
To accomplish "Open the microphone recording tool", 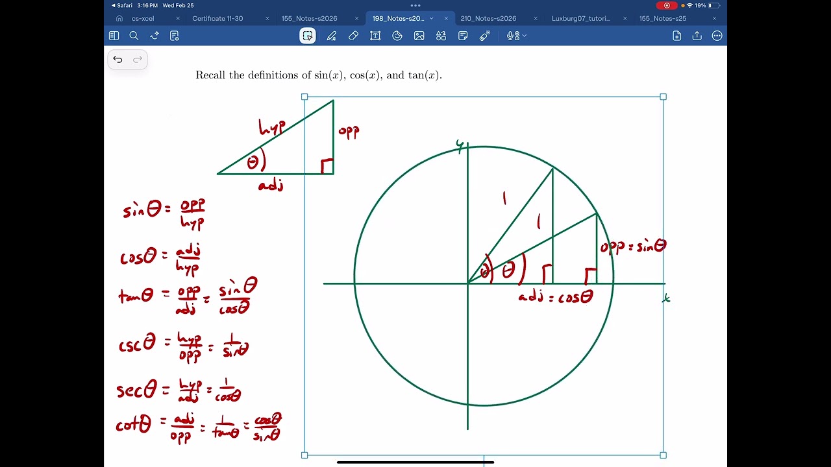I will pyautogui.click(x=512, y=36).
